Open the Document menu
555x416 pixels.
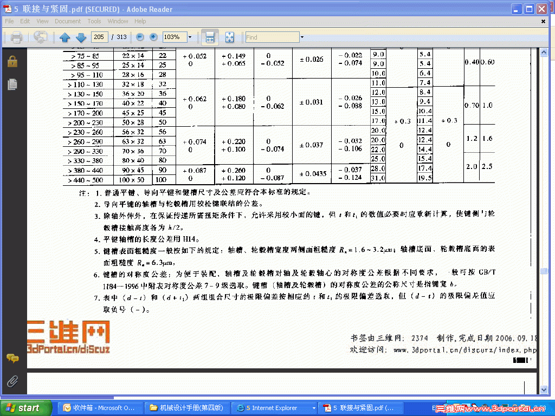(x=68, y=21)
